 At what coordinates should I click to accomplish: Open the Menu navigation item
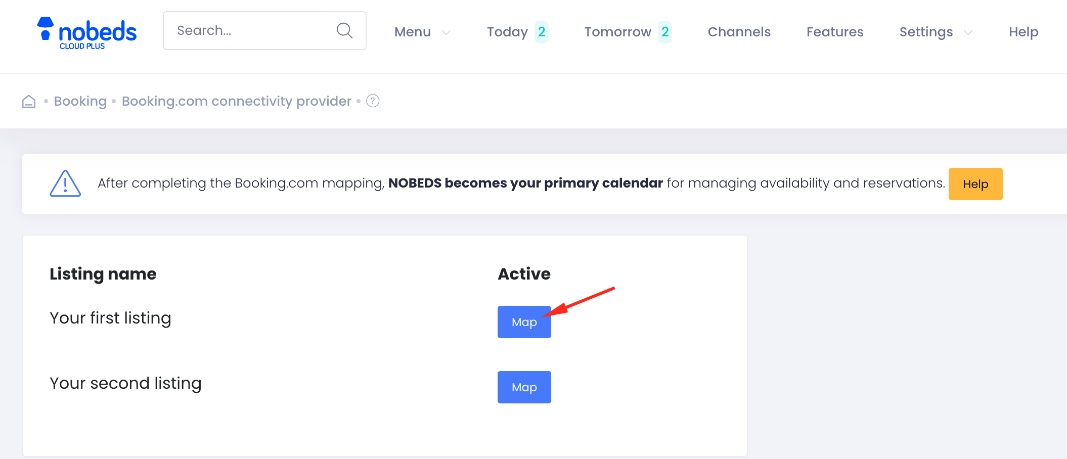[x=413, y=32]
